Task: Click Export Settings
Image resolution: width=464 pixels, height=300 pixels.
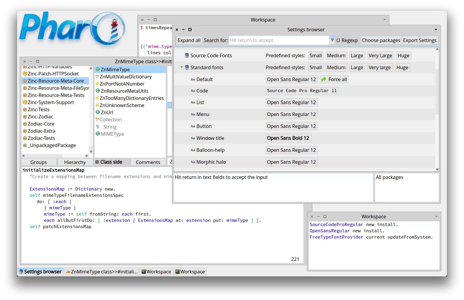Action: point(420,40)
